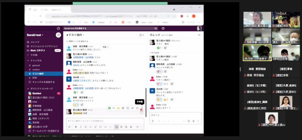The width and height of the screenshot is (302, 140).
Task: Click the forward message arrow icon
Action: click(x=133, y=108)
